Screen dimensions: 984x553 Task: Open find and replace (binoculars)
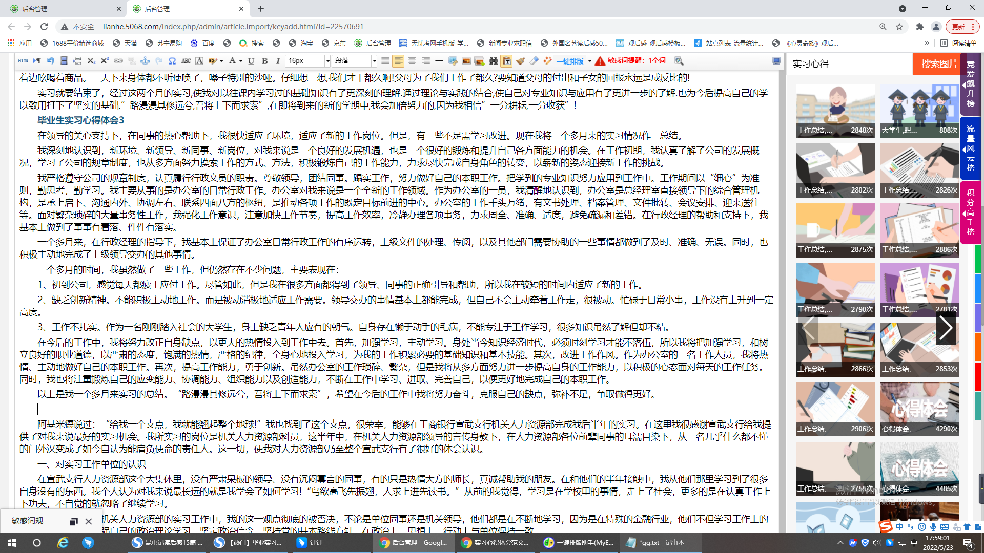pos(493,61)
